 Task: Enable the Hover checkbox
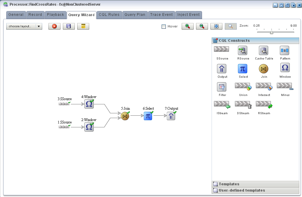(x=164, y=27)
